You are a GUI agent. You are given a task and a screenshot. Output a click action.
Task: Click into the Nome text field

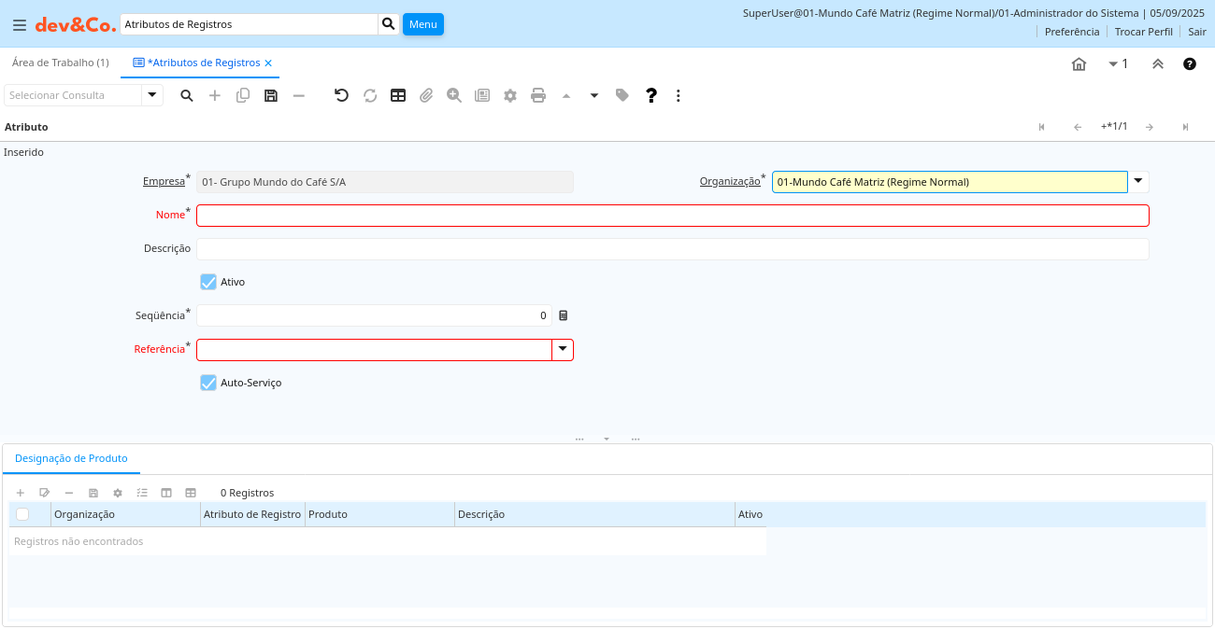(x=672, y=216)
